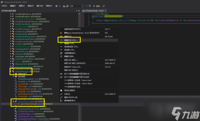The width and height of the screenshot is (200, 121).
Task: Select hex write method body "return true"
Action: pyautogui.click(x=78, y=80)
